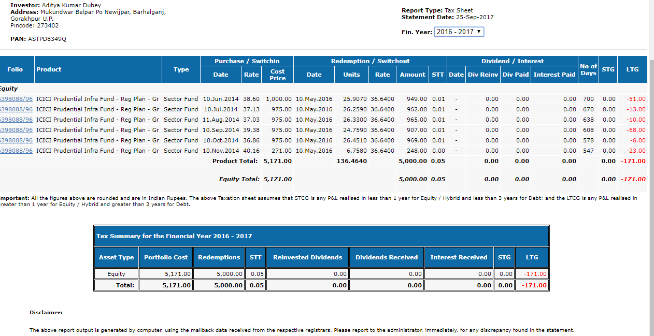Click the Div Reinv column header
This screenshot has height=336, width=654.
click(483, 75)
